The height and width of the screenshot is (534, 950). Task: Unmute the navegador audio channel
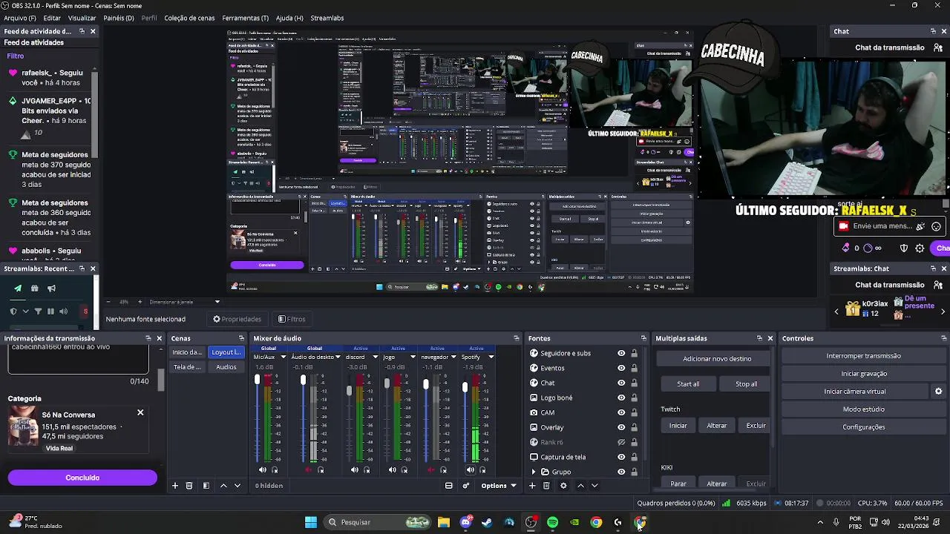pyautogui.click(x=431, y=469)
